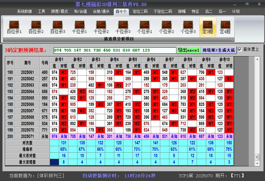Choose the 十位杀1 icon

pyautogui.click(x=79, y=27)
